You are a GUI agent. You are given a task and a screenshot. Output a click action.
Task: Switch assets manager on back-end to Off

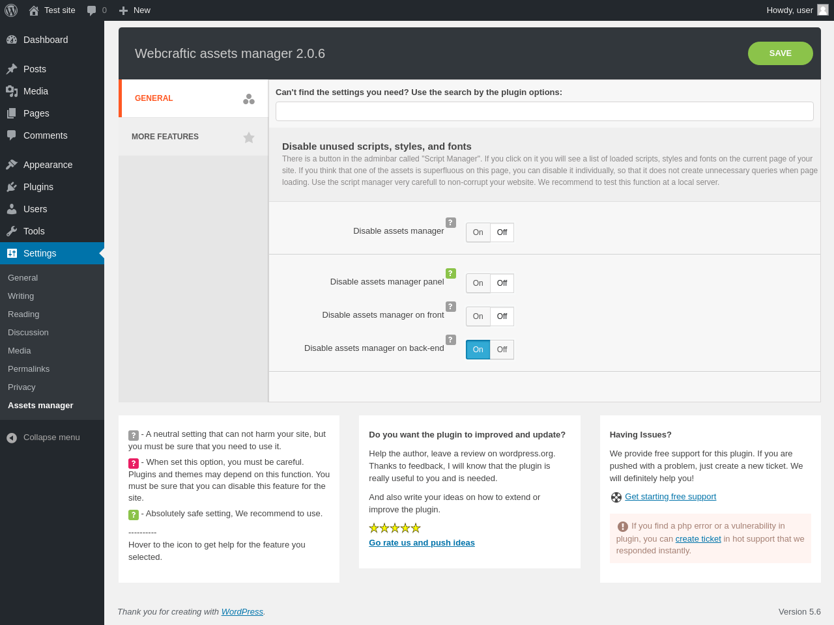tap(502, 350)
